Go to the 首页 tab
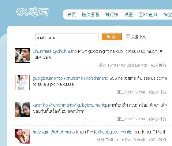The height and width of the screenshot is (146, 172). pyautogui.click(x=72, y=15)
